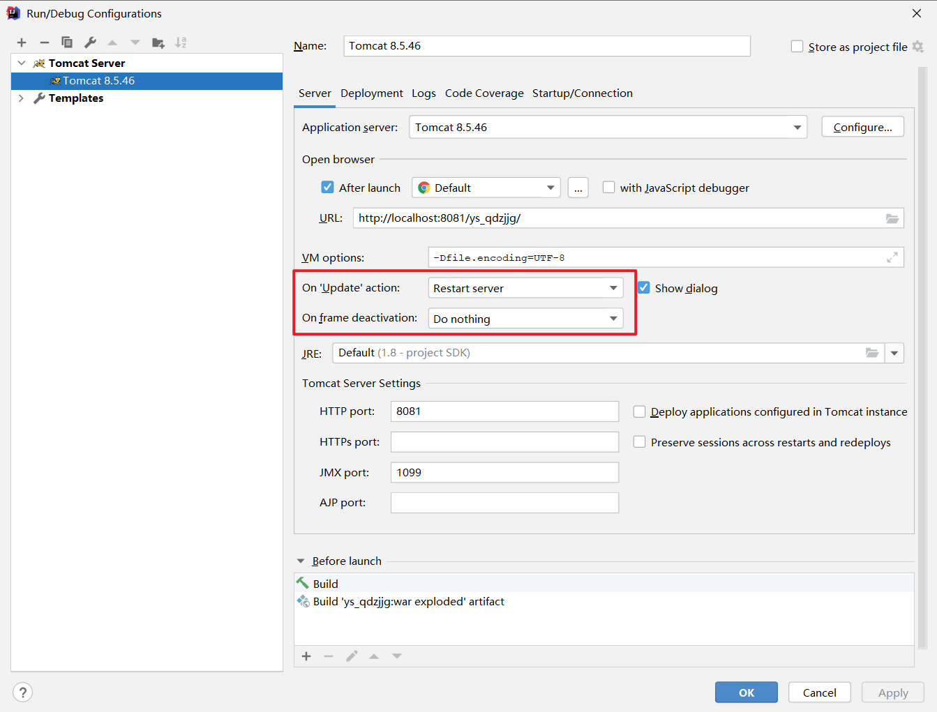The image size is (937, 712).
Task: Click the Cancel button
Action: point(820,692)
